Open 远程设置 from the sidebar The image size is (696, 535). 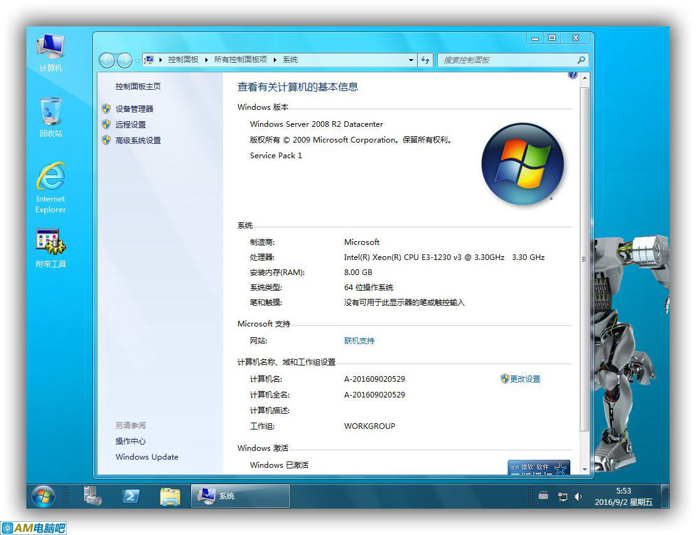[131, 125]
